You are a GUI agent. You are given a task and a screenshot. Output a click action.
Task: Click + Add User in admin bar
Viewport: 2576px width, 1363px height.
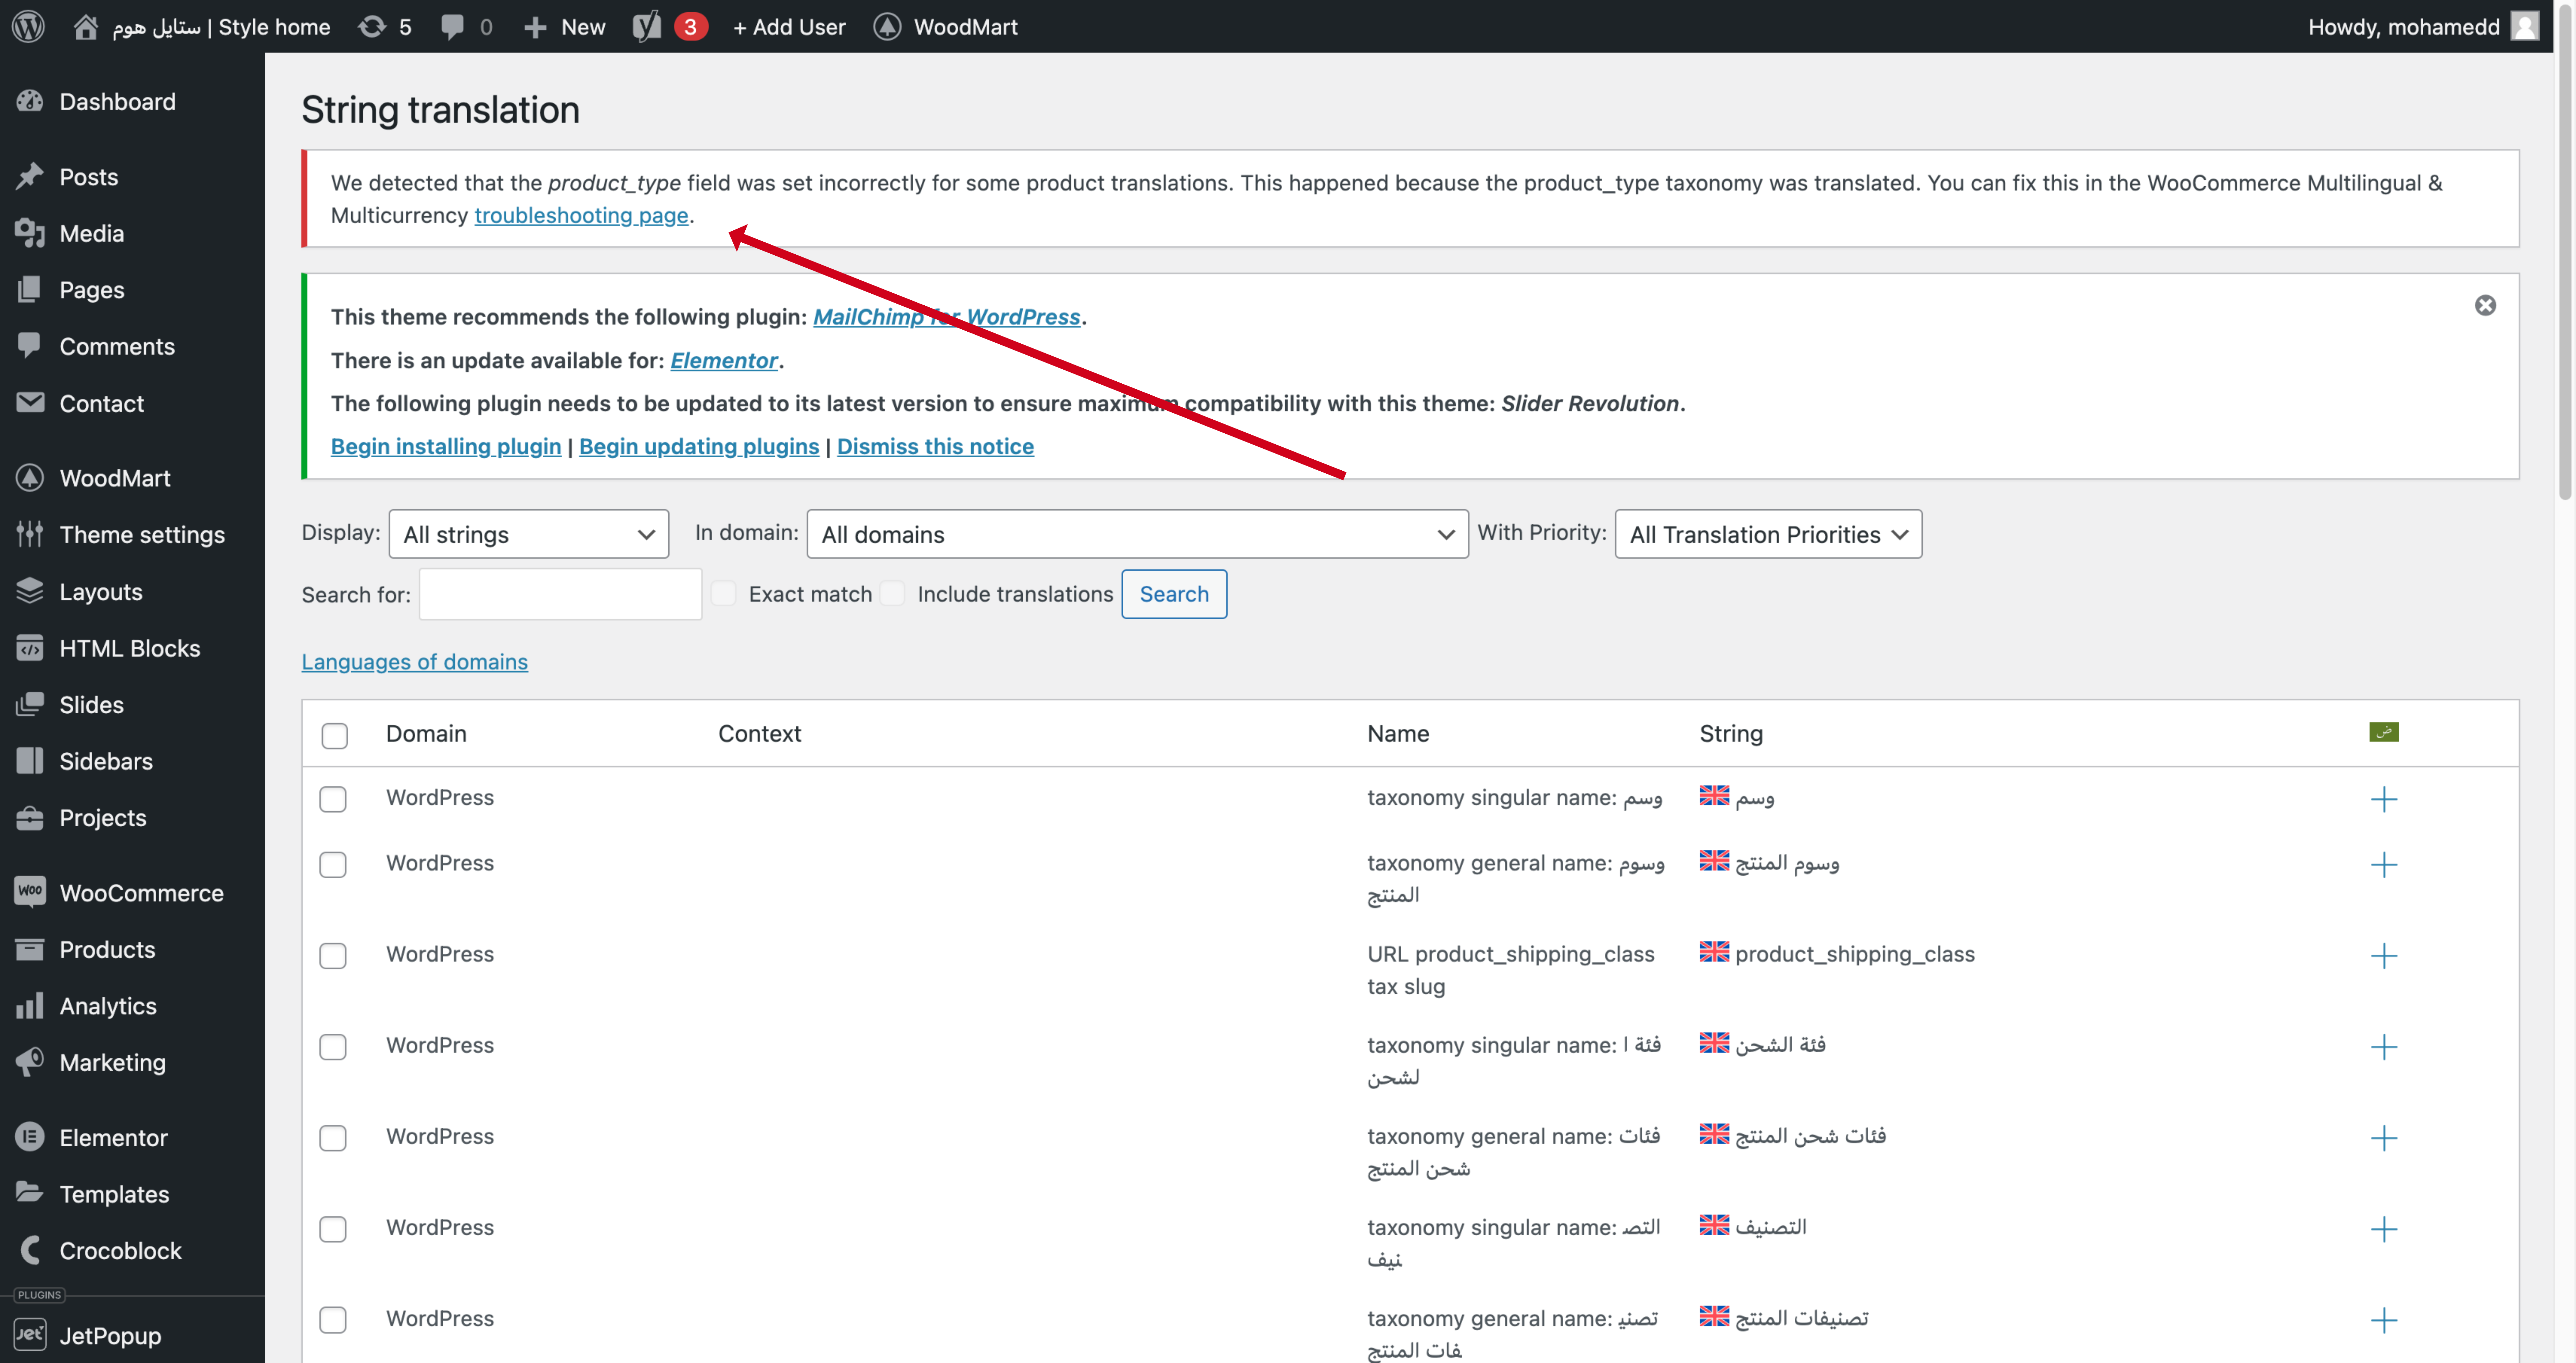tap(789, 27)
